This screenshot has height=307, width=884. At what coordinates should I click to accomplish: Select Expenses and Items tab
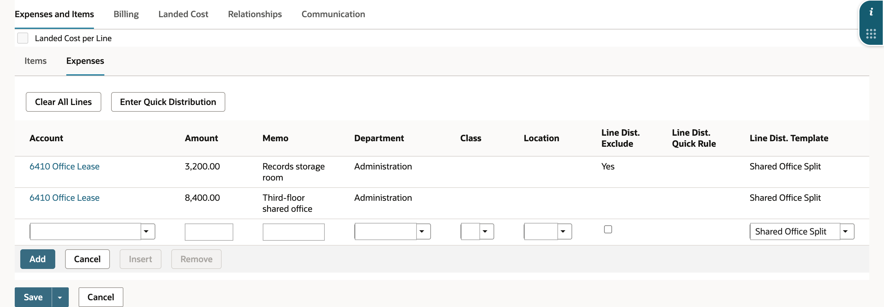coord(54,14)
